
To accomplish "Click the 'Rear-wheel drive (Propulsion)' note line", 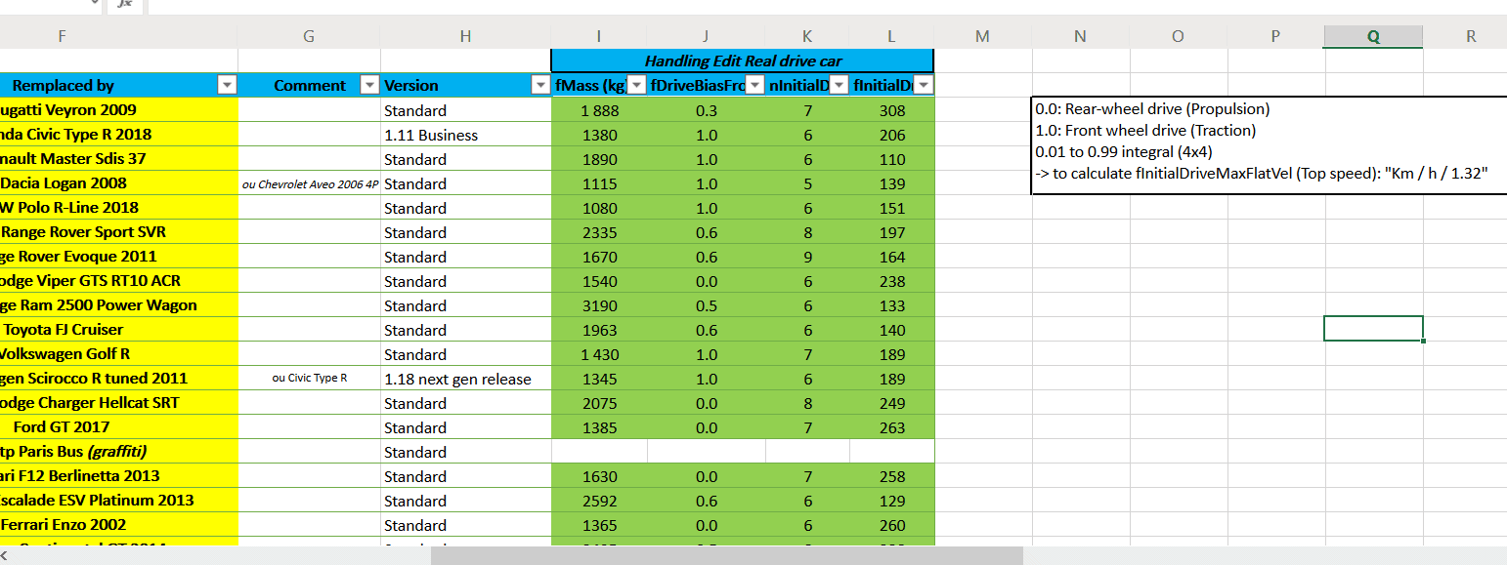I will 1152,109.
